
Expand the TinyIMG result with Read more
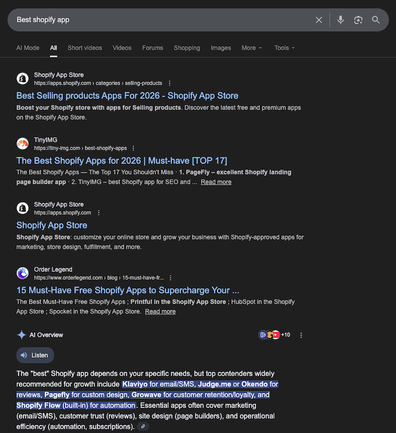[216, 182]
